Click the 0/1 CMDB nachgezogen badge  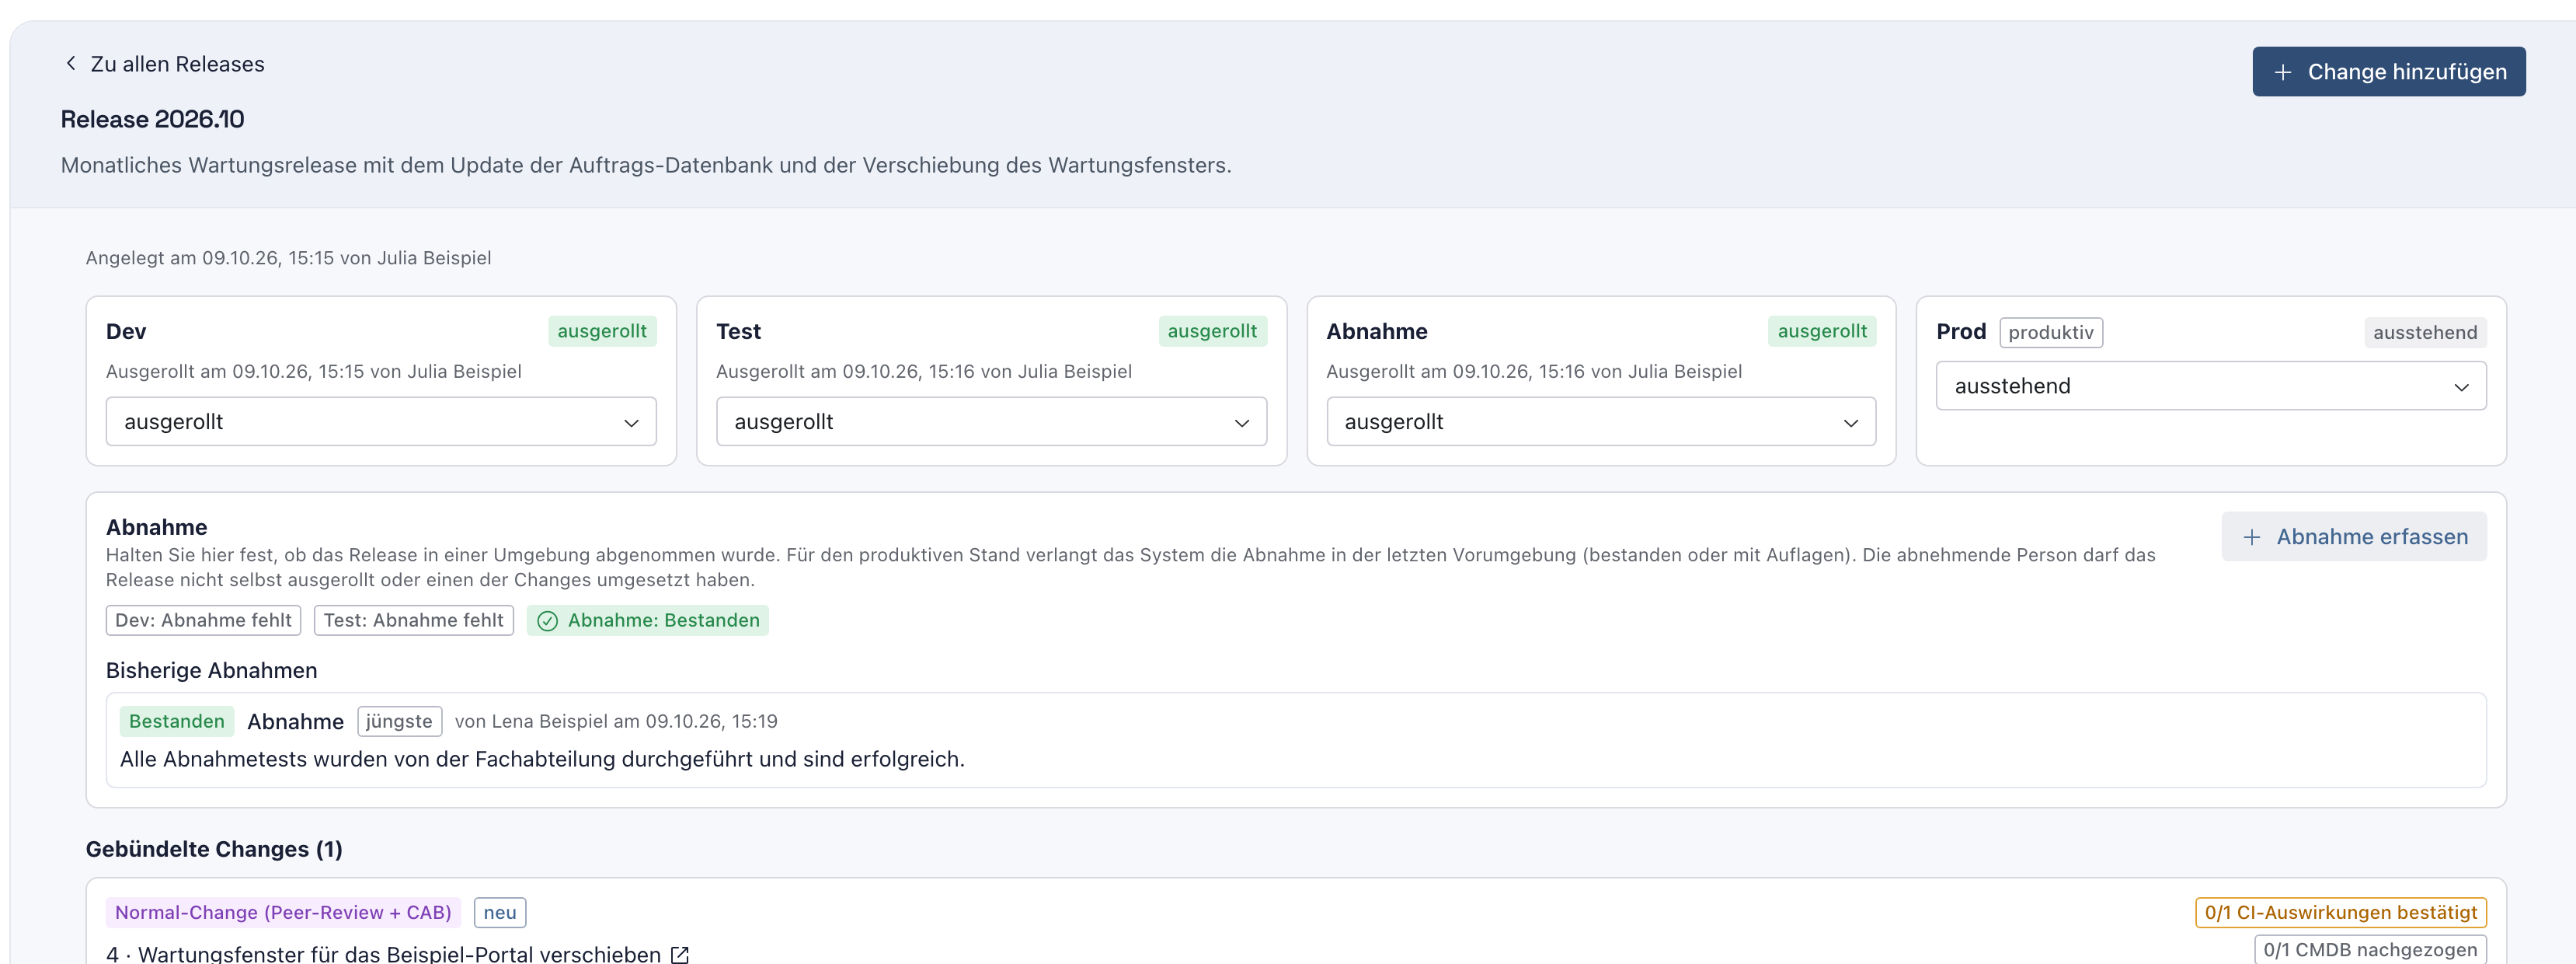click(x=2370, y=949)
